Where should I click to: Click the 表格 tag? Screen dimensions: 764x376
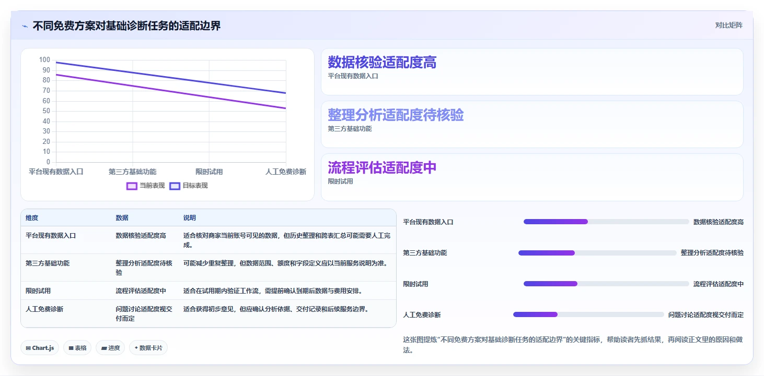(x=77, y=348)
